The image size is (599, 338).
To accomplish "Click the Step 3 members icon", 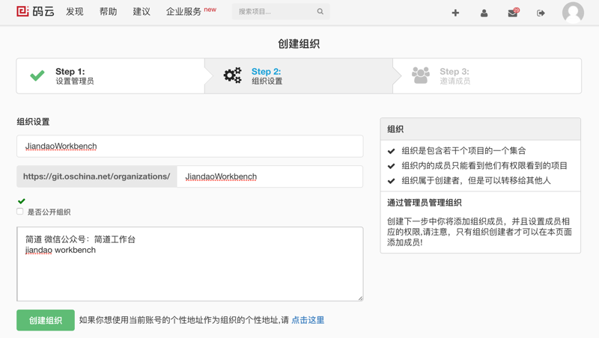I will point(421,76).
